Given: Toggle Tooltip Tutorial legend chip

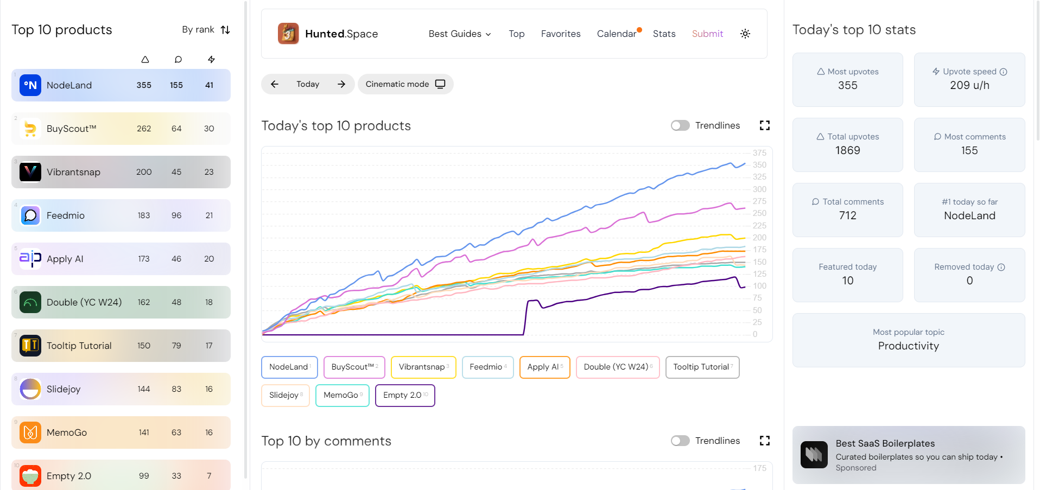Looking at the screenshot, I should (x=702, y=367).
